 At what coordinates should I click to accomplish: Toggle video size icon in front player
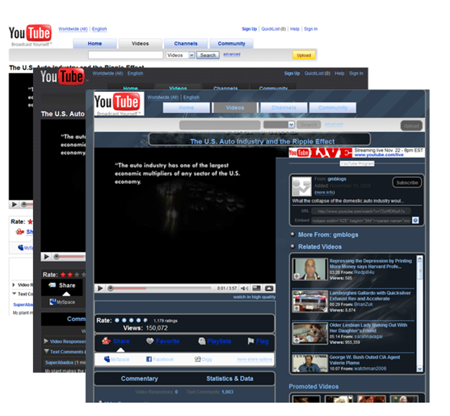[x=257, y=288]
